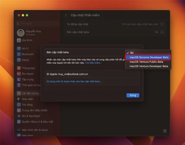
Task: Go back using the chevron arrow
Action: [x=66, y=15]
